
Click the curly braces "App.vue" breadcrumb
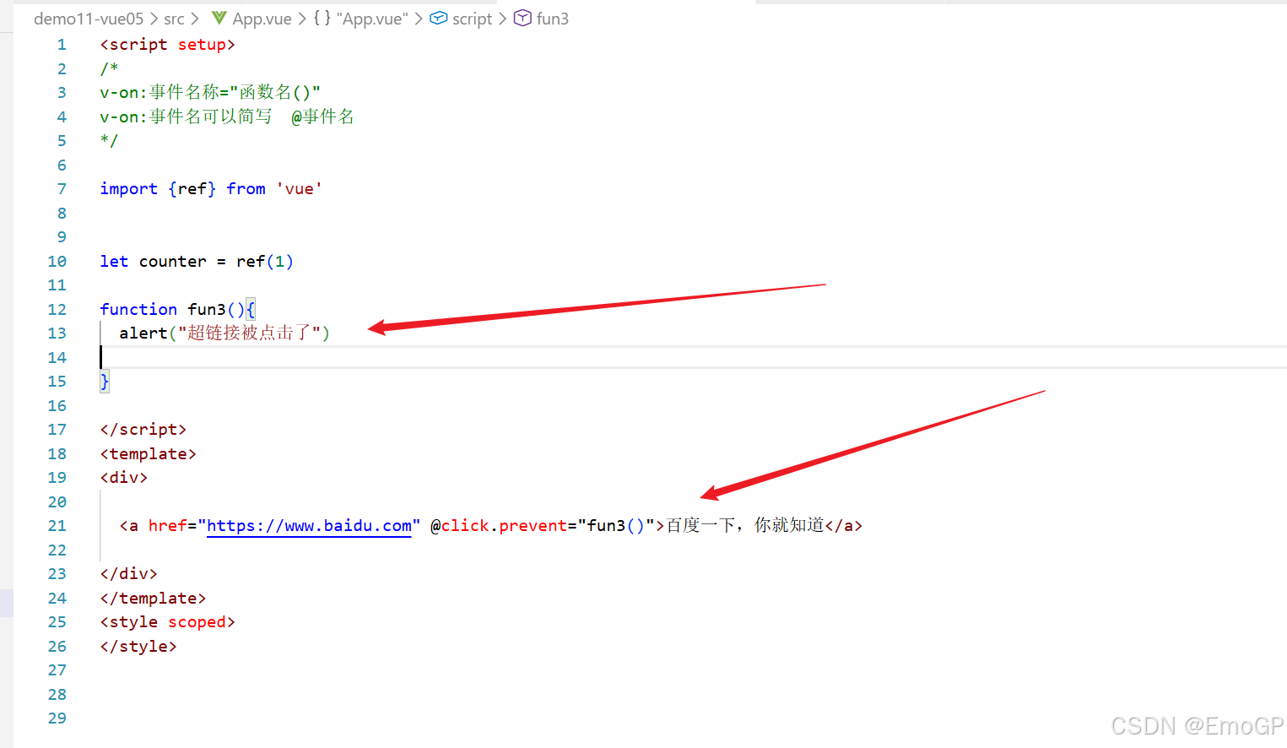pos(361,19)
